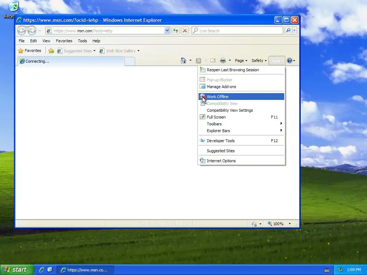Expand the Explorer Bars submenu
Screen dimensions: 367x275
pos(241,131)
